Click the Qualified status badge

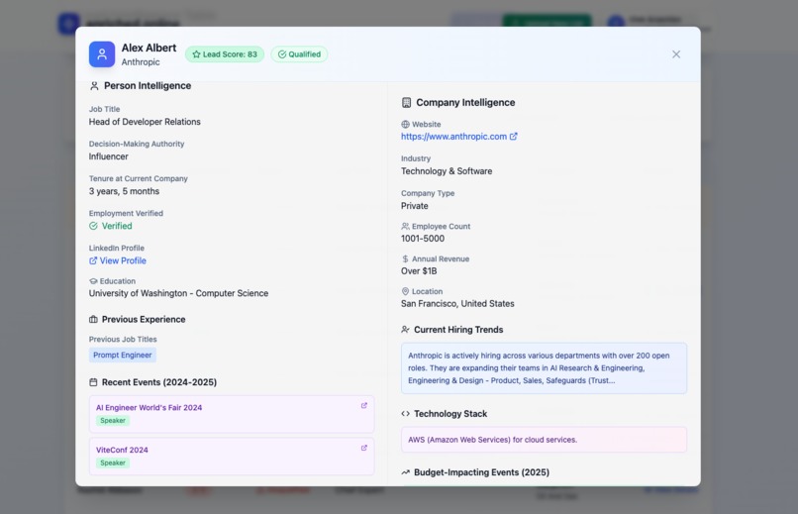[299, 54]
